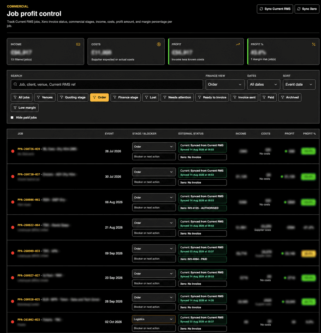Open the Finance view dropdown set to Order
This screenshot has width=321, height=333.
[225, 85]
